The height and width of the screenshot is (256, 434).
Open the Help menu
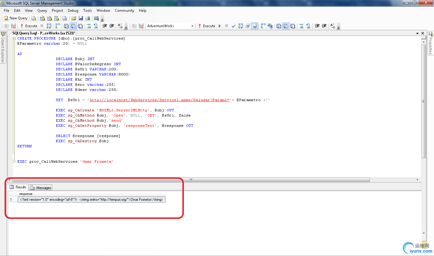[143, 11]
